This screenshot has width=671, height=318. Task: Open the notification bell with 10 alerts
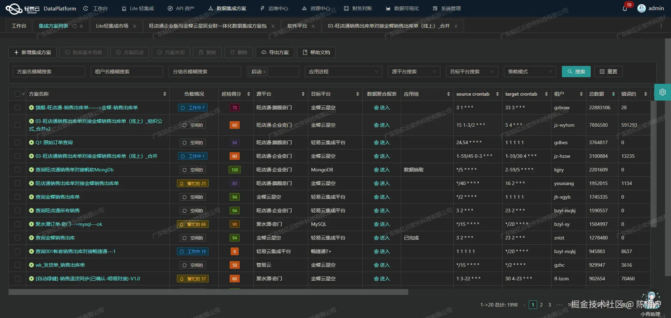pyautogui.click(x=625, y=8)
